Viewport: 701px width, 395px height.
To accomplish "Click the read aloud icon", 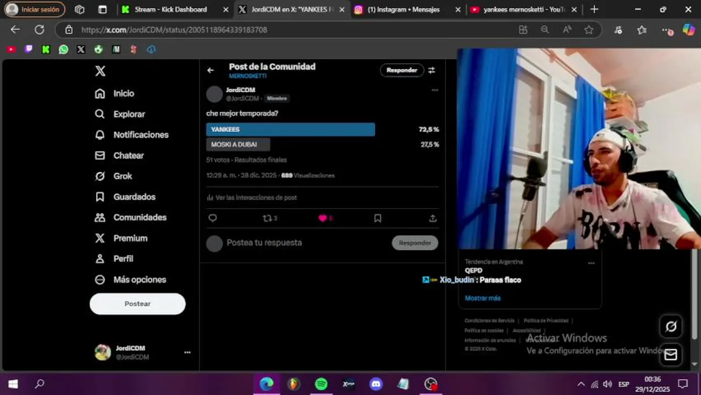I will [x=567, y=30].
